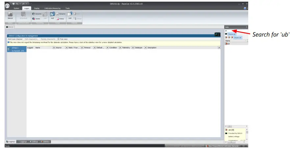Image resolution: width=292 pixels, height=151 pixels.
Task: Collapse the Data panel using its pin arrow
Action: pos(246,27)
